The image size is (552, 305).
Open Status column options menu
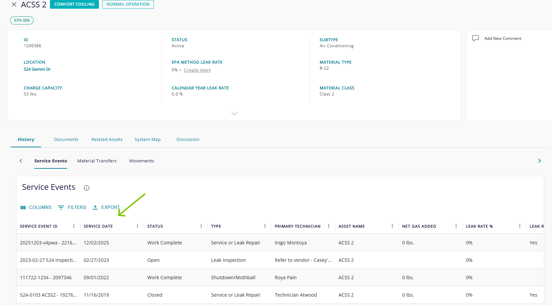click(x=201, y=226)
